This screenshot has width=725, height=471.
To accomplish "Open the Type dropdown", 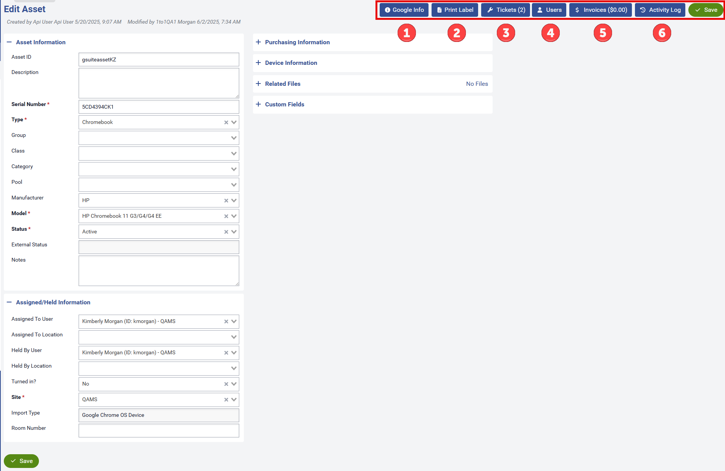I will point(234,122).
